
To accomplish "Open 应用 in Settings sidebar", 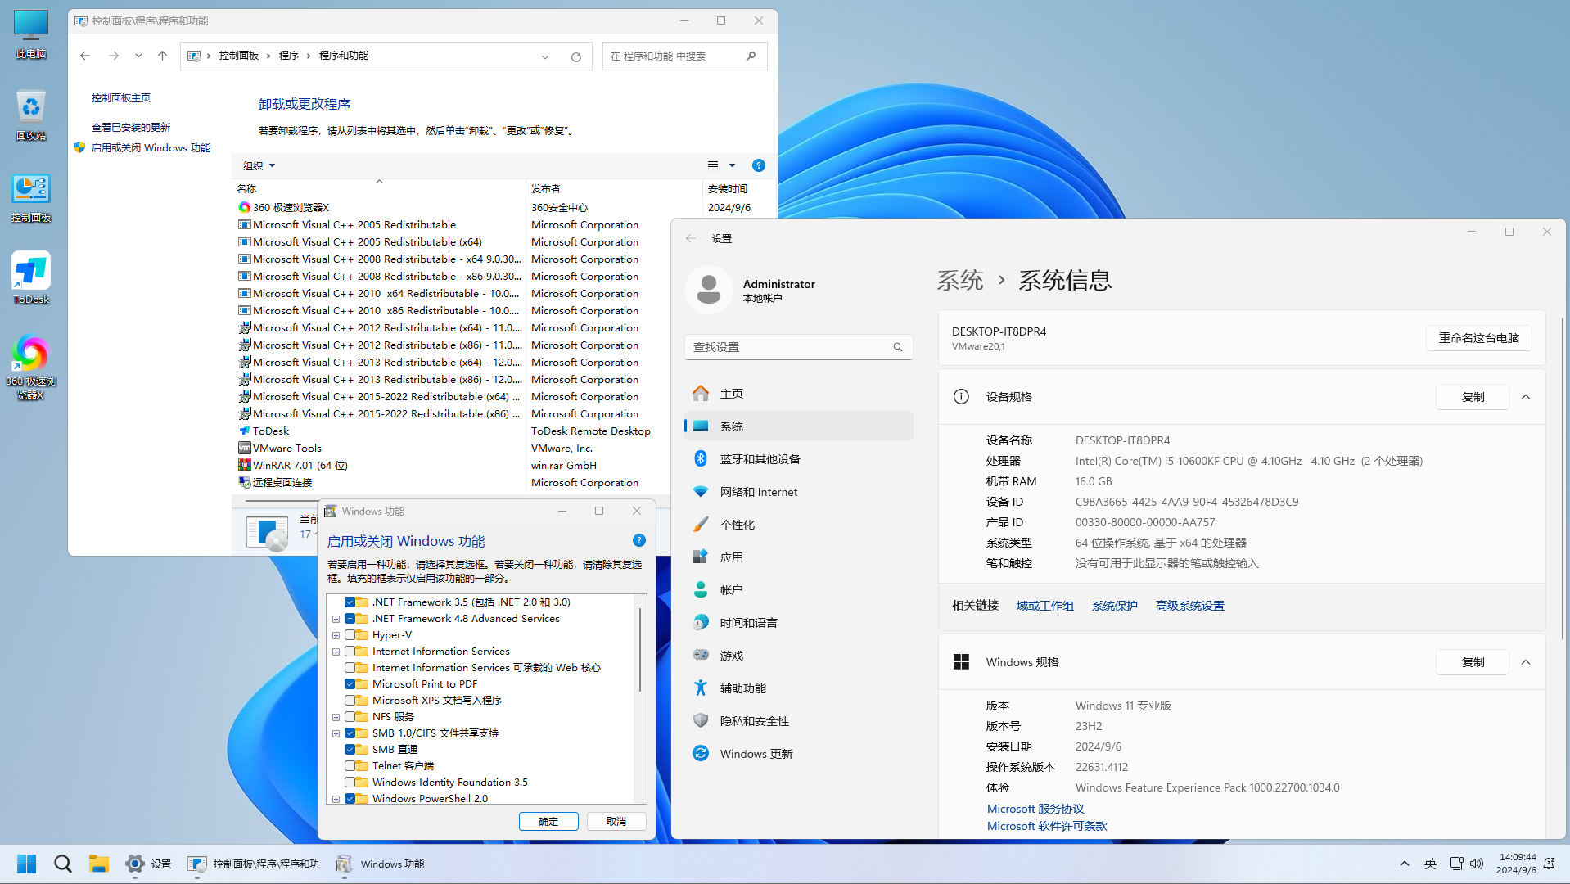I will [x=799, y=557].
